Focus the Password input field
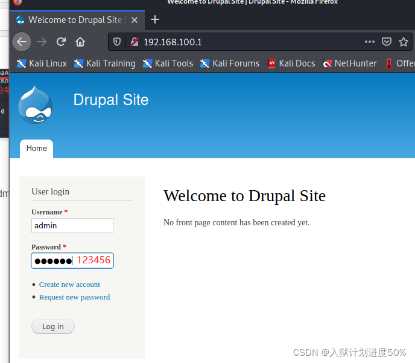This screenshot has width=415, height=363. 72,260
